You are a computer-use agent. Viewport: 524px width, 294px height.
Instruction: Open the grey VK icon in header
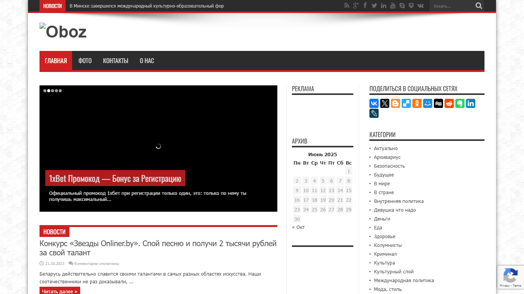point(421,5)
